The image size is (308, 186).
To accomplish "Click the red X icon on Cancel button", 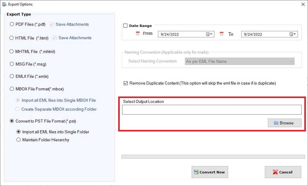I will (275, 172).
